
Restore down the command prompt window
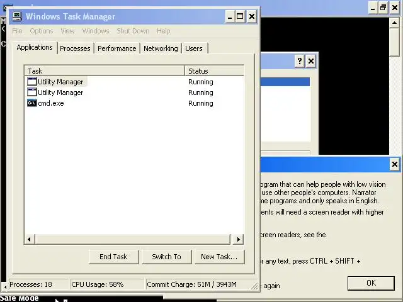pos(383,8)
